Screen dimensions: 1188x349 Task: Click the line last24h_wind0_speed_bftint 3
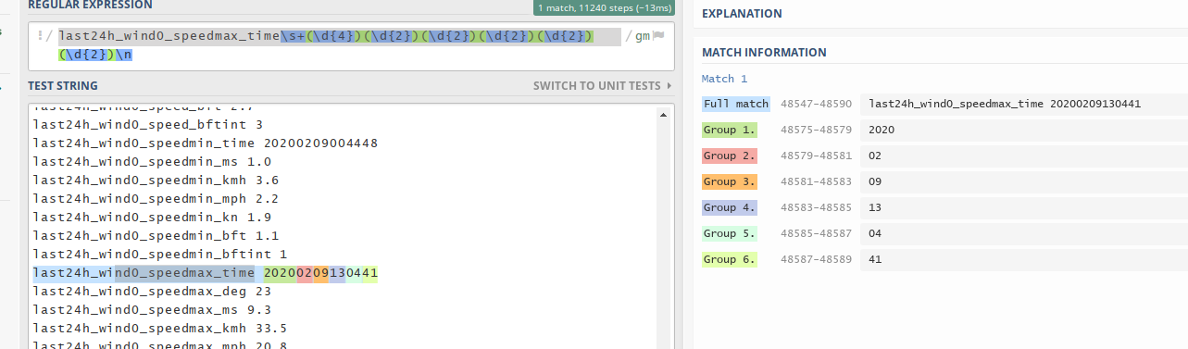pyautogui.click(x=148, y=124)
